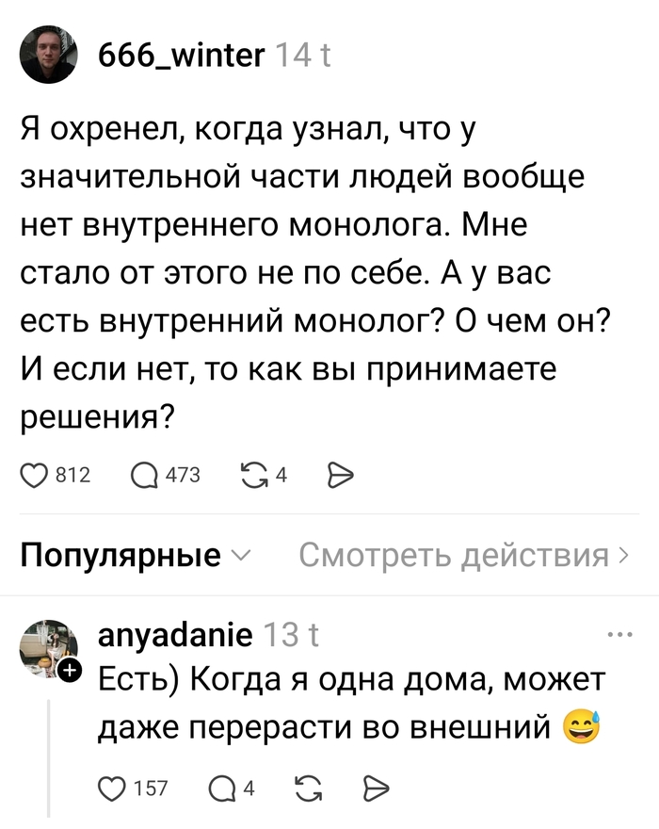Reply to the anyadanie comment

pyautogui.click(x=223, y=788)
